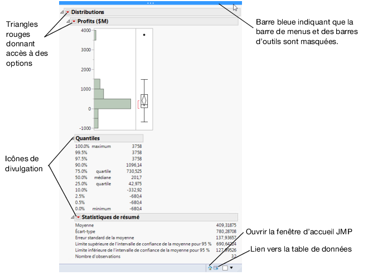
Task: Select the 10.0% quantile value -332,92
Action: (x=134, y=190)
